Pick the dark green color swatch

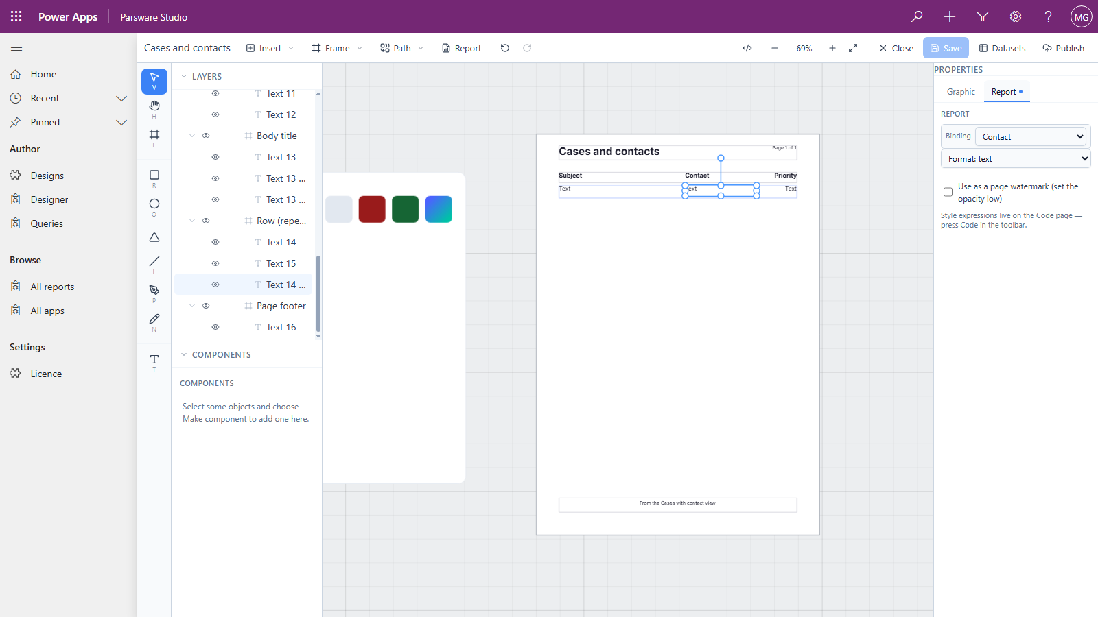406,209
